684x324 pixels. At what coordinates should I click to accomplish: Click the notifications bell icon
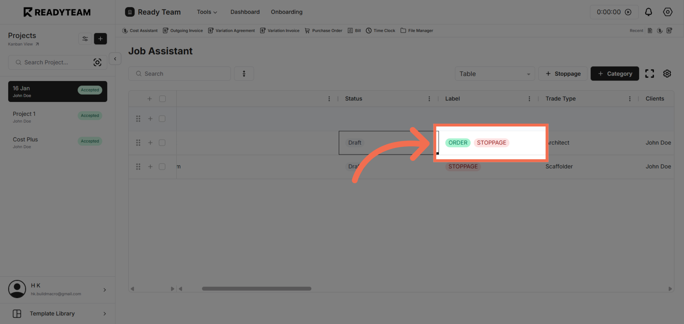(x=648, y=12)
